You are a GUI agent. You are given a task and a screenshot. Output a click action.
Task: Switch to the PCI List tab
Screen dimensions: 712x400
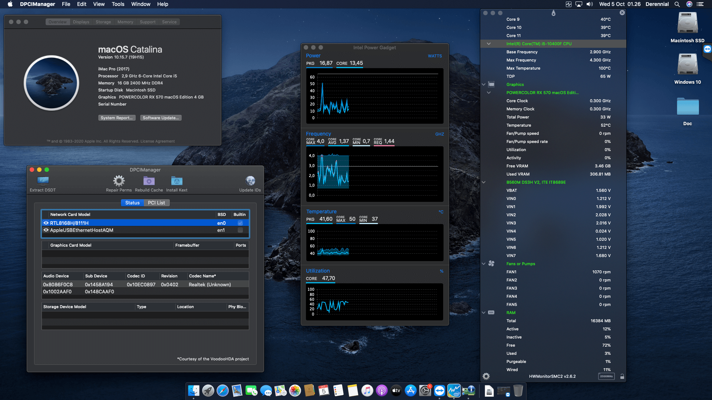[156, 203]
